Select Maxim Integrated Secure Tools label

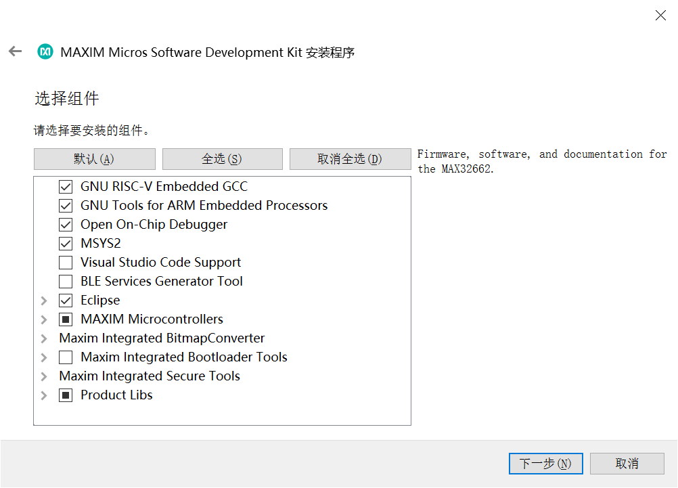[x=150, y=376]
